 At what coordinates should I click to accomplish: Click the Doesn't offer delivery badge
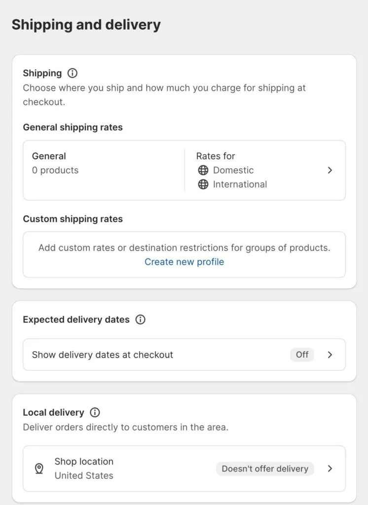click(265, 469)
